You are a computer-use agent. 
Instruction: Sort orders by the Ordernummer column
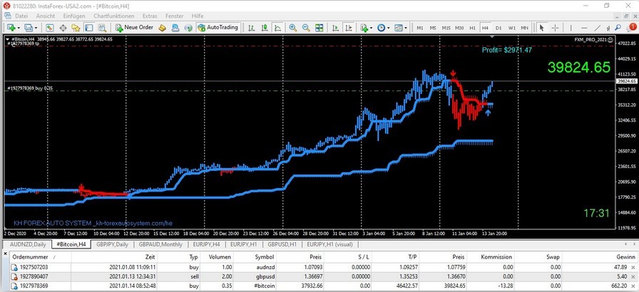click(x=39, y=257)
